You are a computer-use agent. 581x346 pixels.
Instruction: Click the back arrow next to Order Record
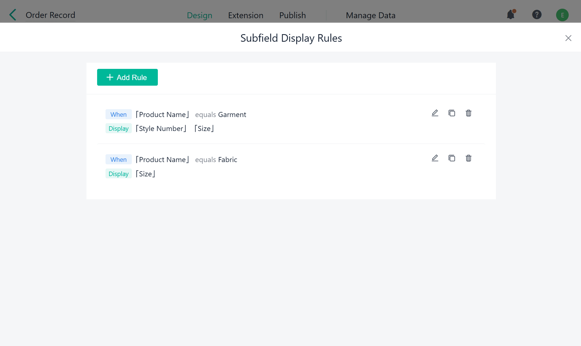pos(12,15)
